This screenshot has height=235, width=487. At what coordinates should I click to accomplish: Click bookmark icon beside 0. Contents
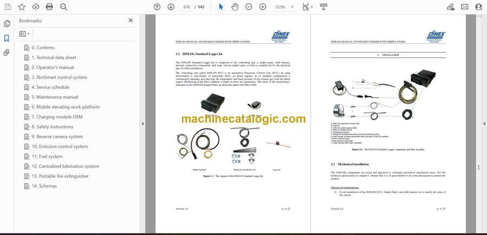(27, 48)
